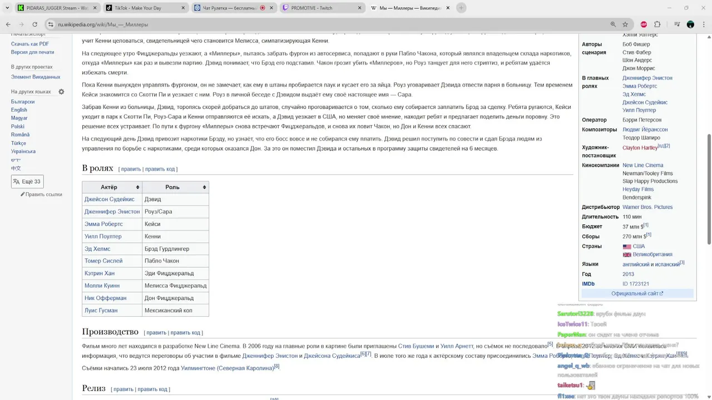Click the UK flag icon in infobox
The height and width of the screenshot is (400, 712).
627,255
